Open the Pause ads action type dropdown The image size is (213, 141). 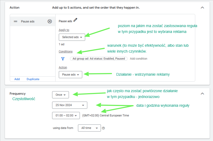70,75
